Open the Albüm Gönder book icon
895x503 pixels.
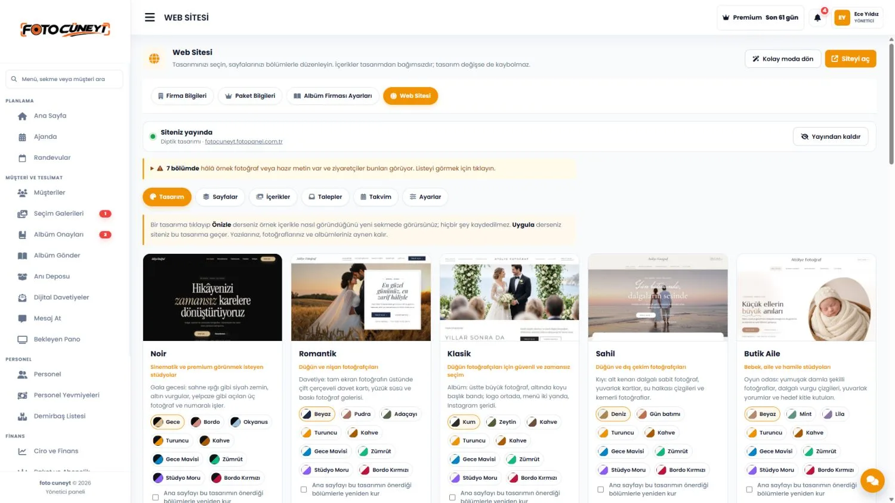pyautogui.click(x=22, y=256)
